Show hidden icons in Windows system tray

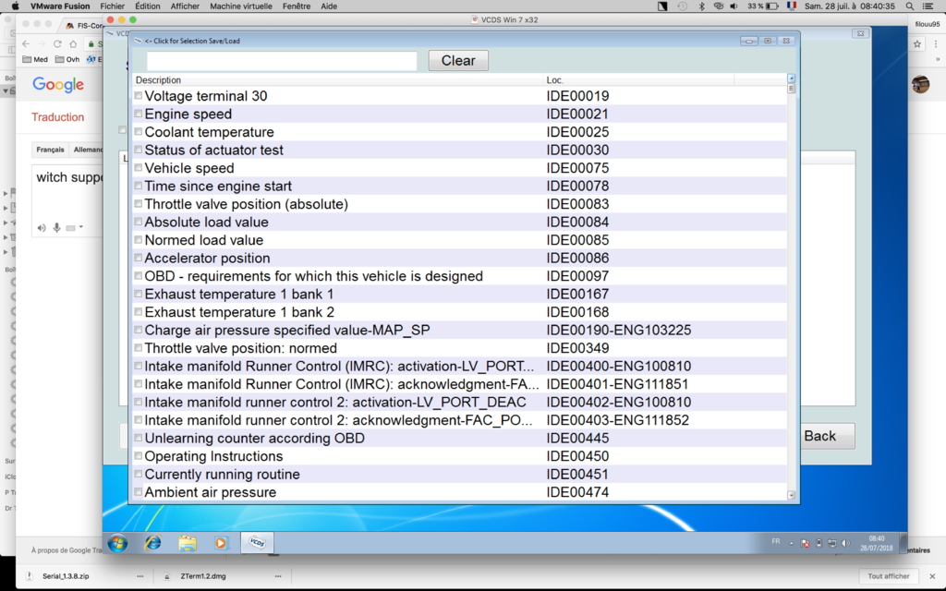coord(792,543)
